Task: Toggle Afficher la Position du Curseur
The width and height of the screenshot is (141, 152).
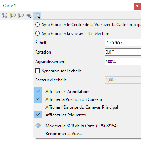Action: (x=87, y=99)
